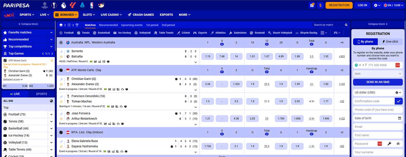
Task: Open the NBA logo shortcut
Action: (92, 5)
